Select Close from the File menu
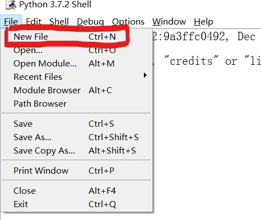The width and height of the screenshot is (261, 220). click(77, 191)
